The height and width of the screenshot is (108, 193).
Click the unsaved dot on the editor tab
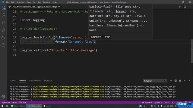click(59, 7)
